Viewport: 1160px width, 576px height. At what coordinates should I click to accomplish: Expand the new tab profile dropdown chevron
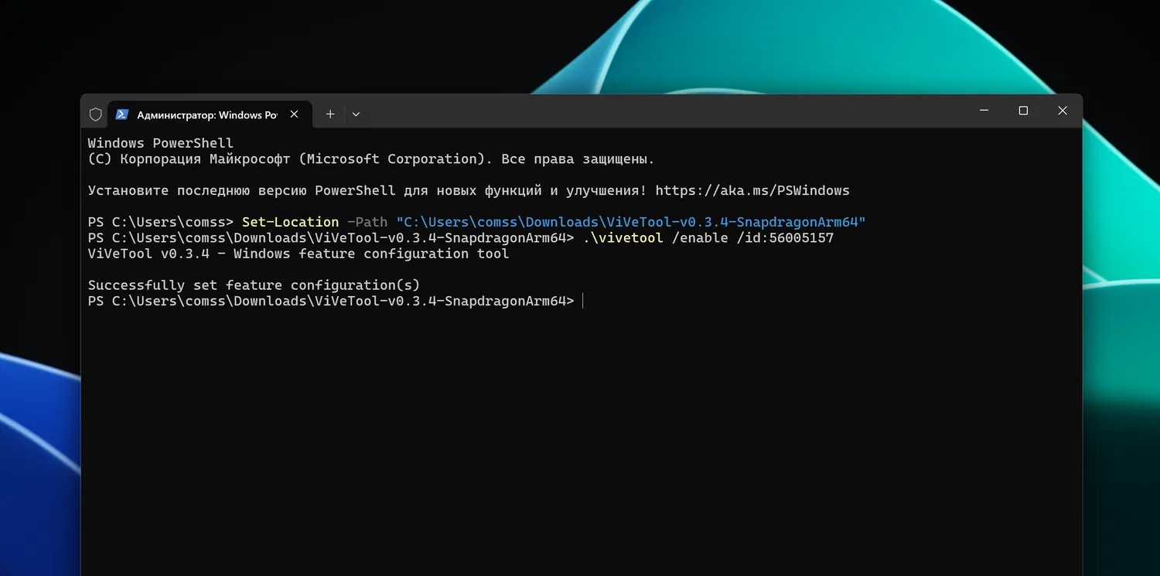tap(356, 114)
